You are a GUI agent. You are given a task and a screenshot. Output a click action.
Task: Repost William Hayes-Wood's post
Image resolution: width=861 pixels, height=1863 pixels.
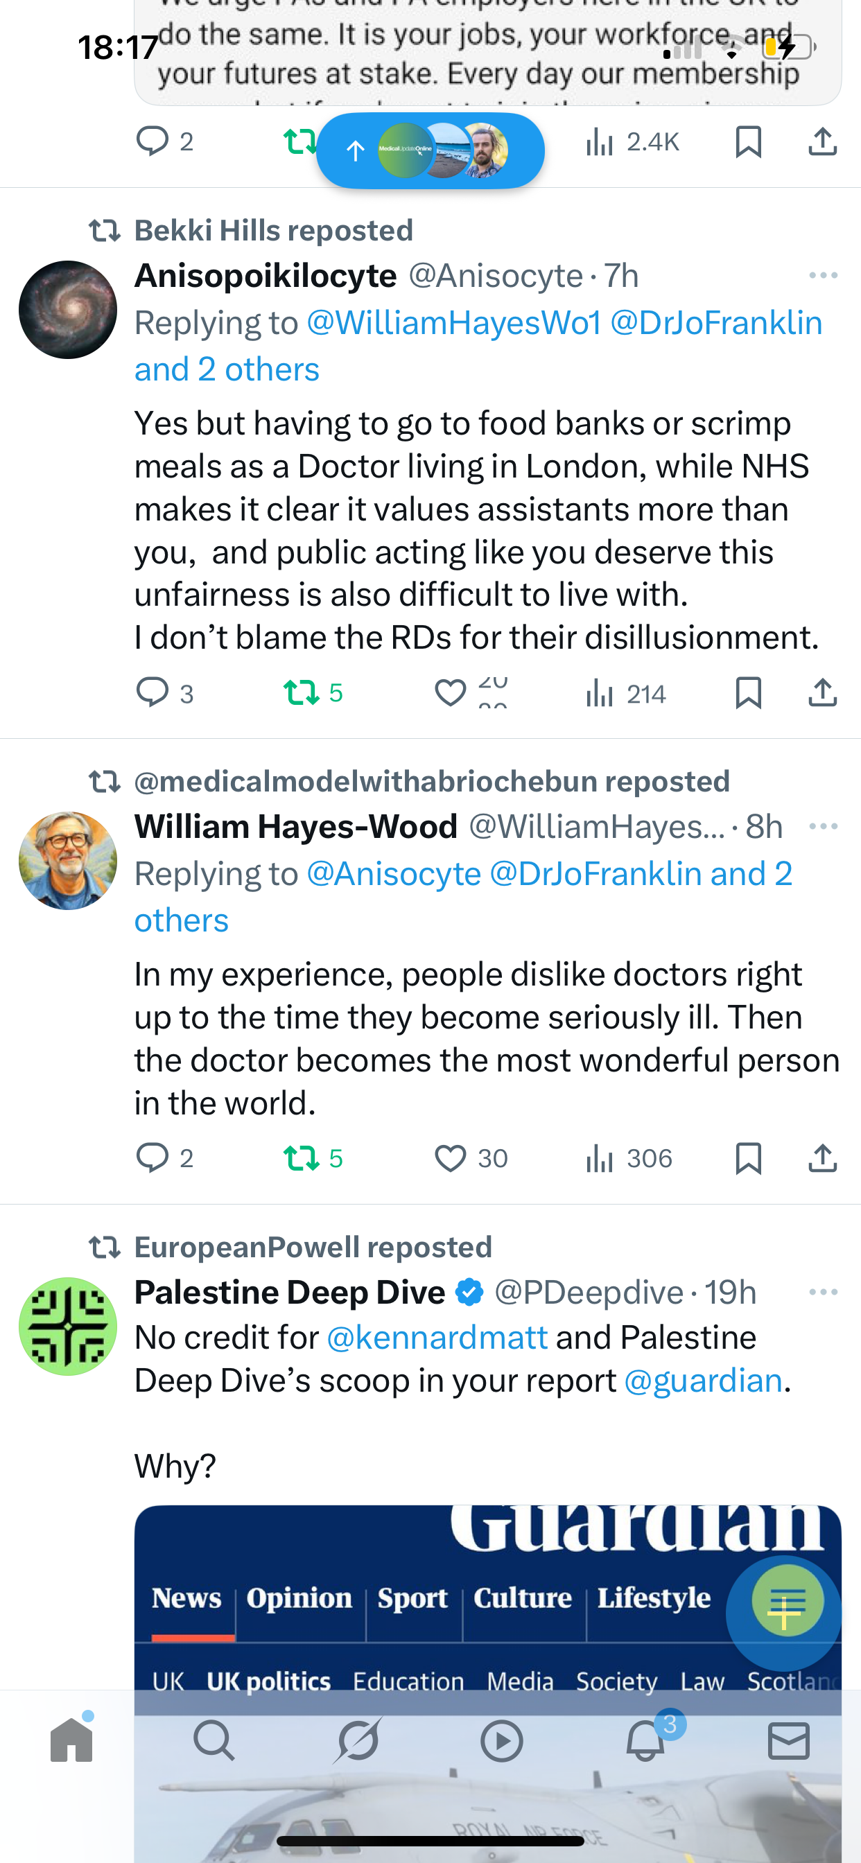pos(302,1159)
